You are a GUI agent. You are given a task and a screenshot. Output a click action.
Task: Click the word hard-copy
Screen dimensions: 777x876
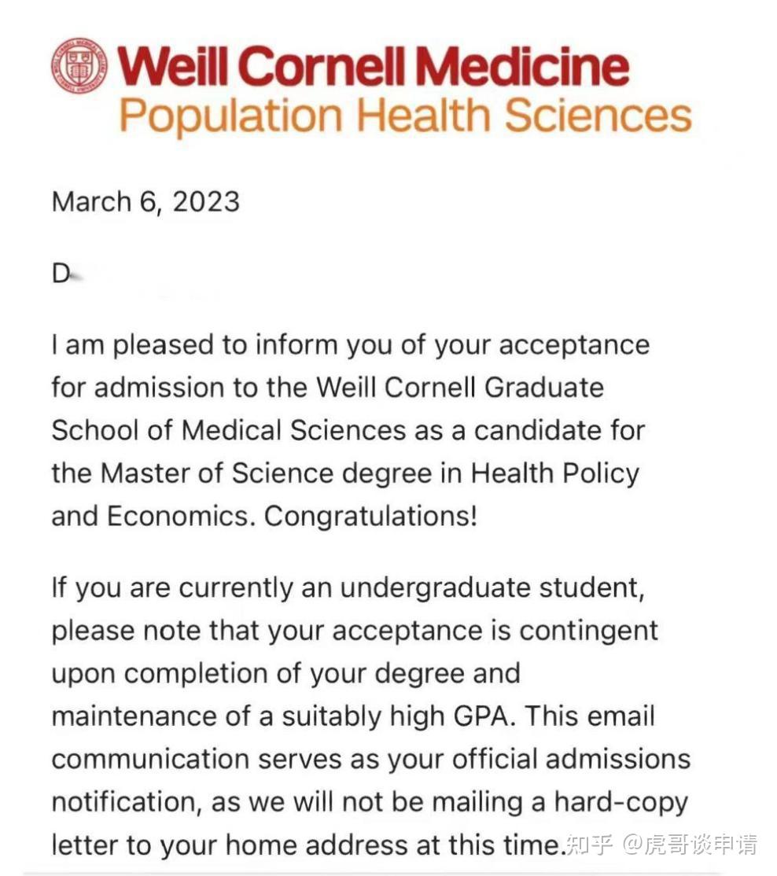coord(621,802)
